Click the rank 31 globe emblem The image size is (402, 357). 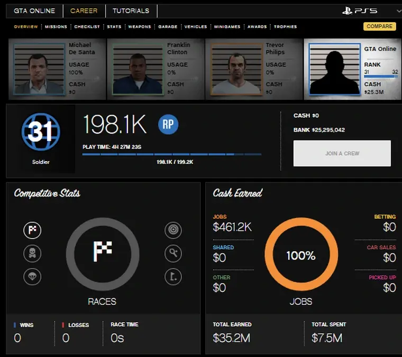[x=40, y=131]
